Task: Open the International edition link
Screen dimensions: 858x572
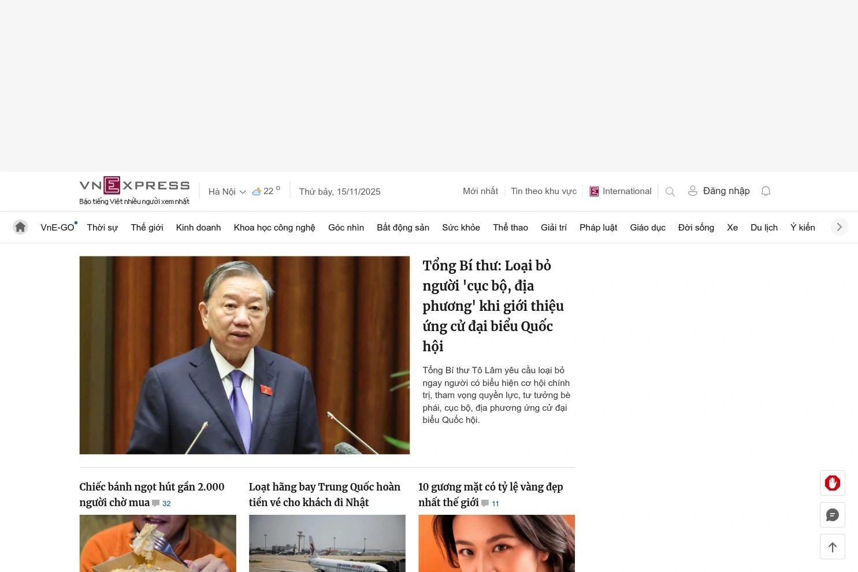Action: (x=620, y=191)
